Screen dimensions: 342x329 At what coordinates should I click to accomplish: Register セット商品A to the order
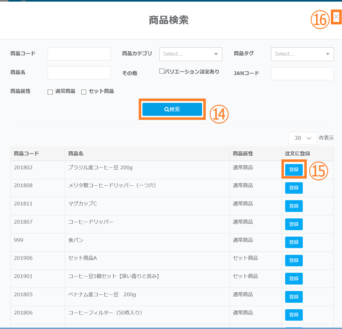pyautogui.click(x=294, y=261)
